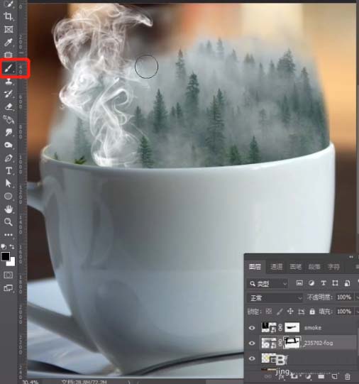The height and width of the screenshot is (384, 359).
Task: Select the Crop tool
Action: pyautogui.click(x=9, y=16)
